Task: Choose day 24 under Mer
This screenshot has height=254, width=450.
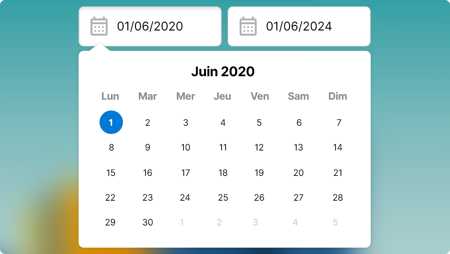Action: [x=185, y=197]
